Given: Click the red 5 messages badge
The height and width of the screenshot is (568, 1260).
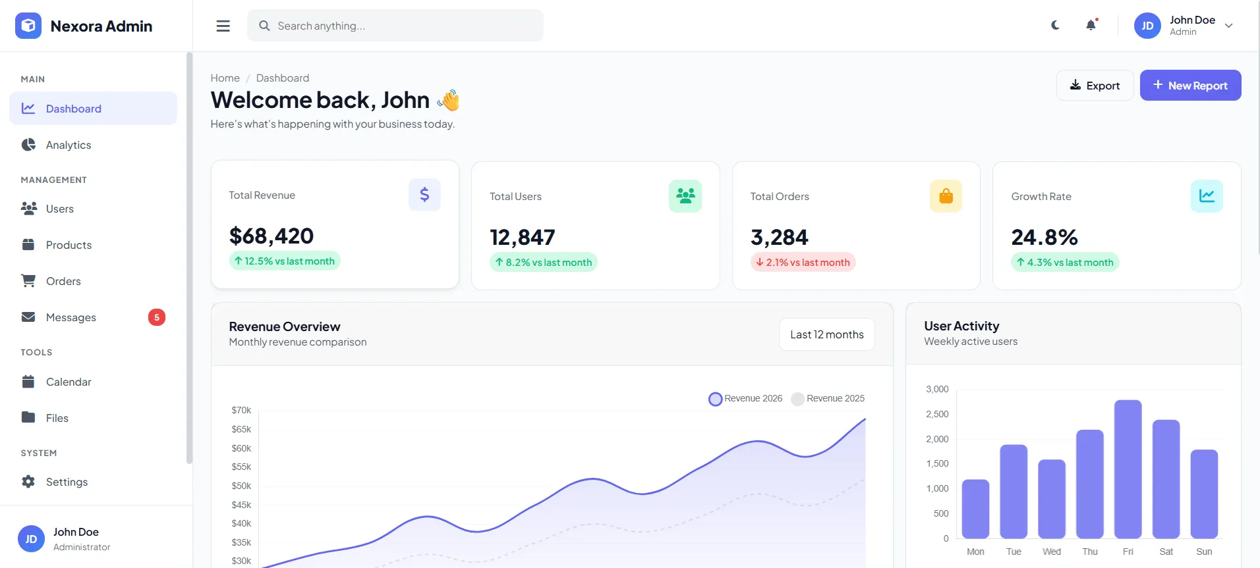Looking at the screenshot, I should point(157,317).
